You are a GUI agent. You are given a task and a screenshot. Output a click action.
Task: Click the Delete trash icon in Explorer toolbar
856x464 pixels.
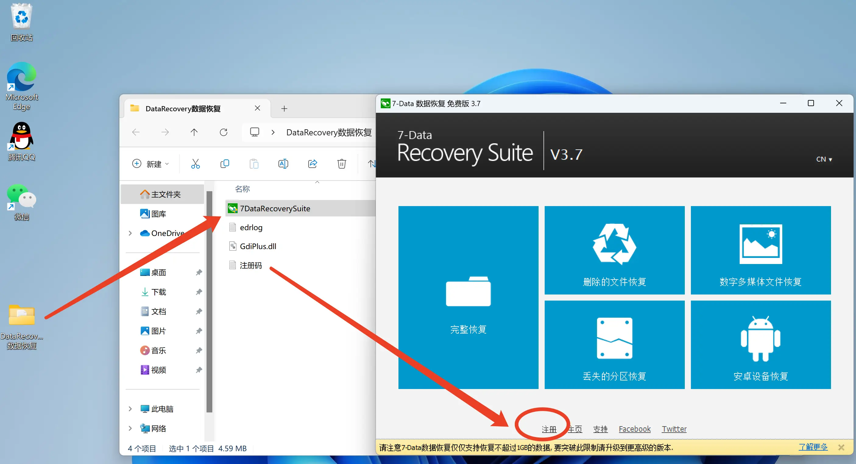(x=341, y=164)
